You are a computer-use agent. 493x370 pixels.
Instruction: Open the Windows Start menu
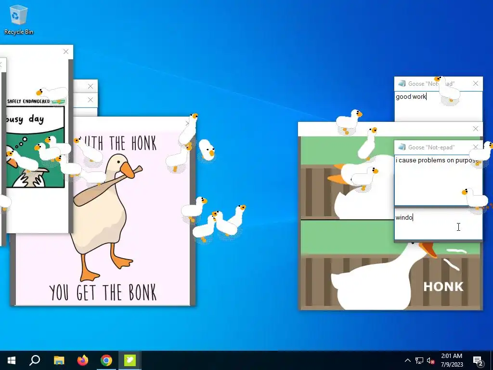pos(12,360)
